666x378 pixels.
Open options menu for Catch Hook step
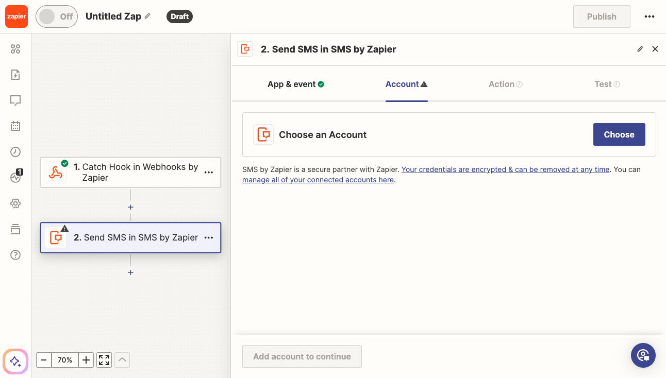pos(209,173)
